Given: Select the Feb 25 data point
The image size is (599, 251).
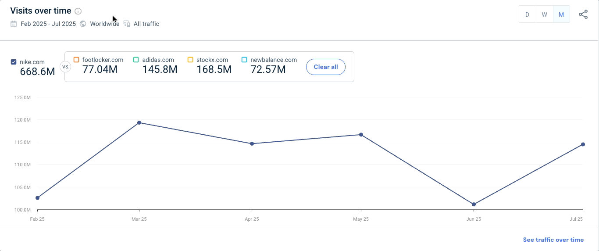Looking at the screenshot, I should tap(37, 198).
